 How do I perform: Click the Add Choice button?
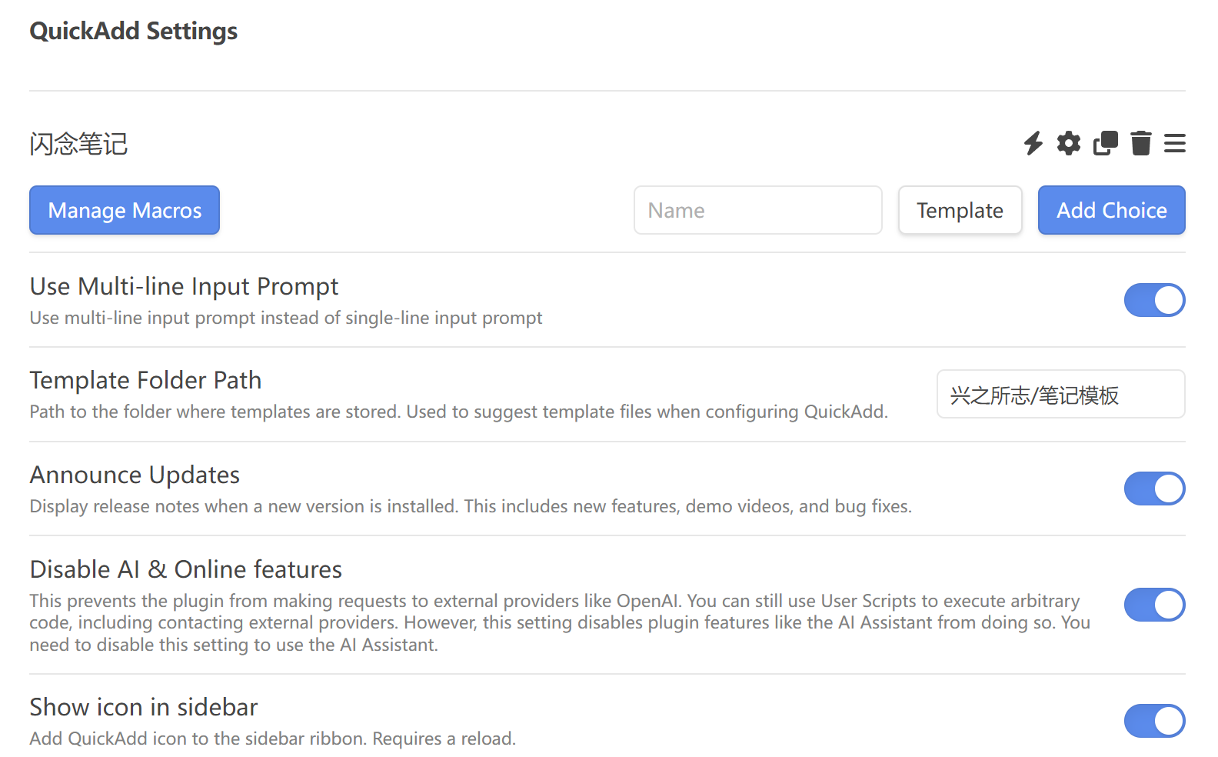(x=1111, y=210)
